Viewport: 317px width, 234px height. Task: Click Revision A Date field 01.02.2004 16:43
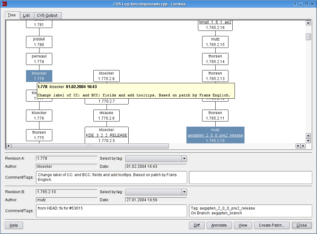[x=156, y=166]
